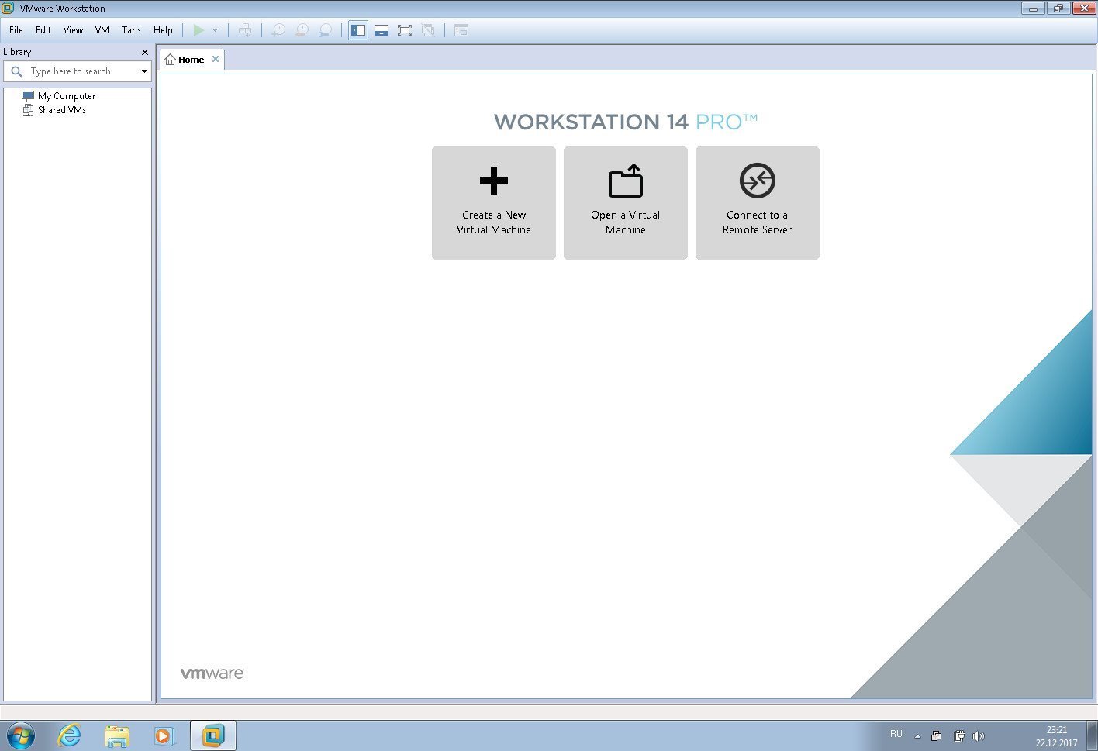
Task: Expand the library search filter dropdown
Action: pyautogui.click(x=144, y=71)
